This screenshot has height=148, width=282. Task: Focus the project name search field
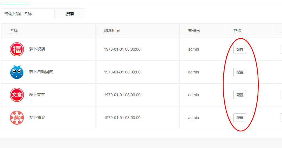pos(28,14)
